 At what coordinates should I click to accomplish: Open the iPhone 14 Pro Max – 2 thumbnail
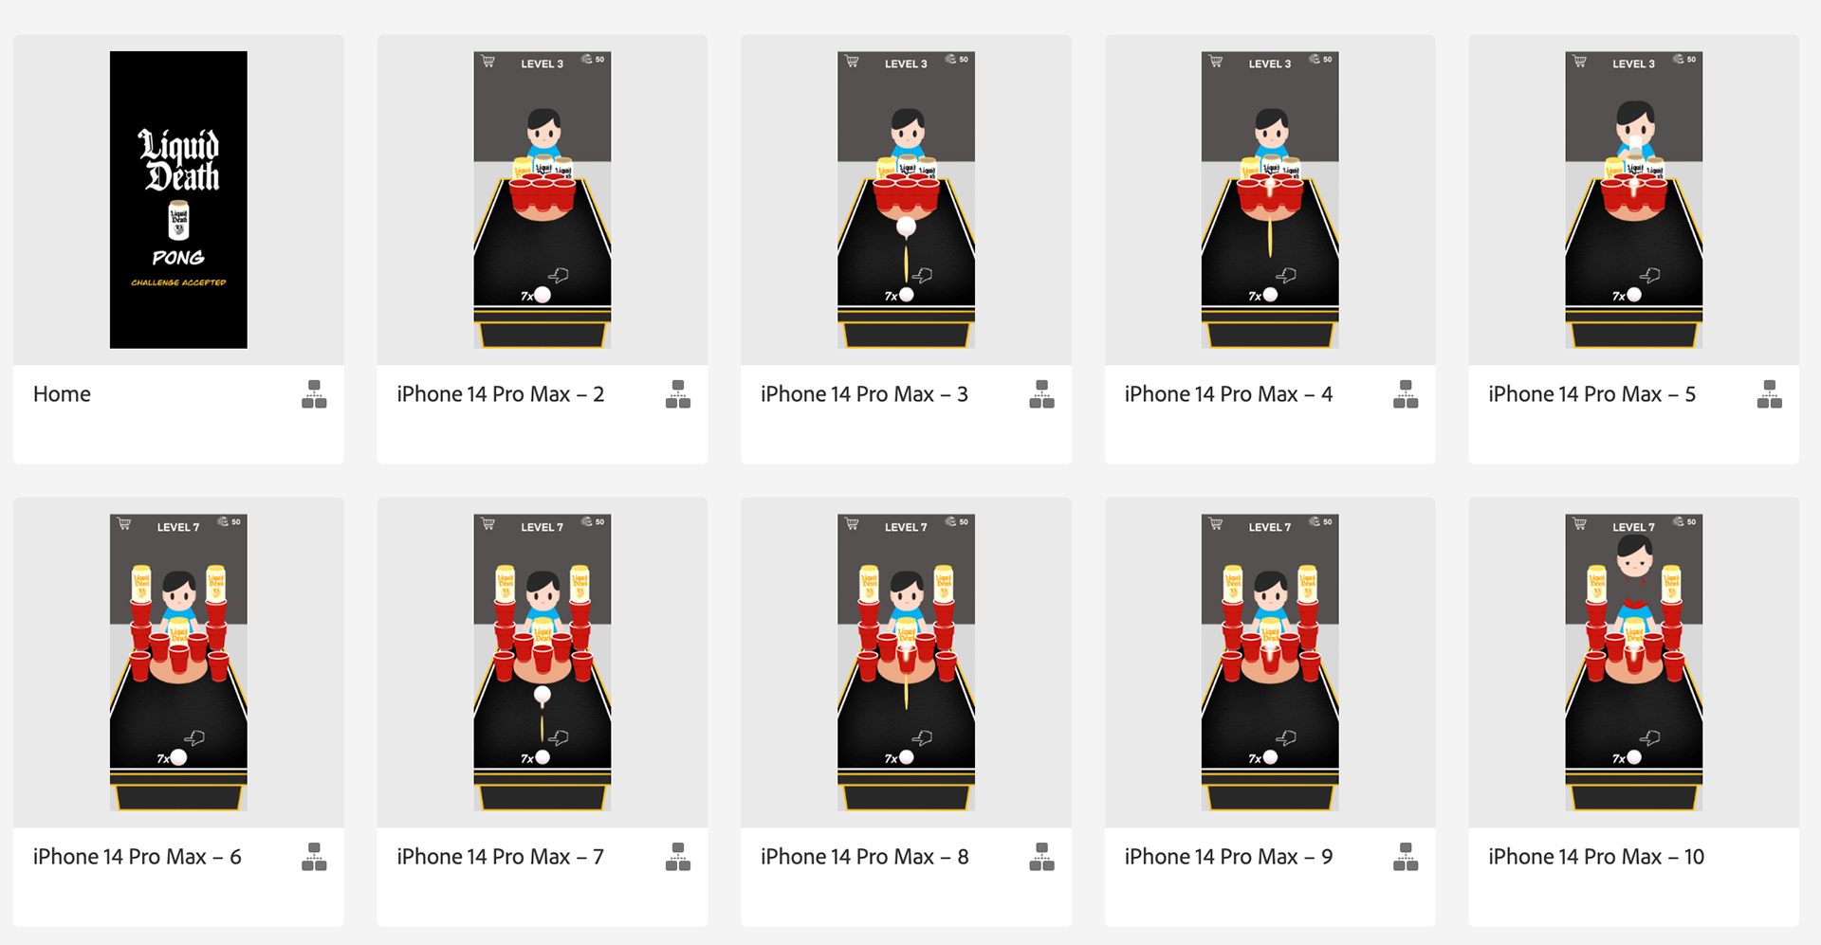click(543, 200)
